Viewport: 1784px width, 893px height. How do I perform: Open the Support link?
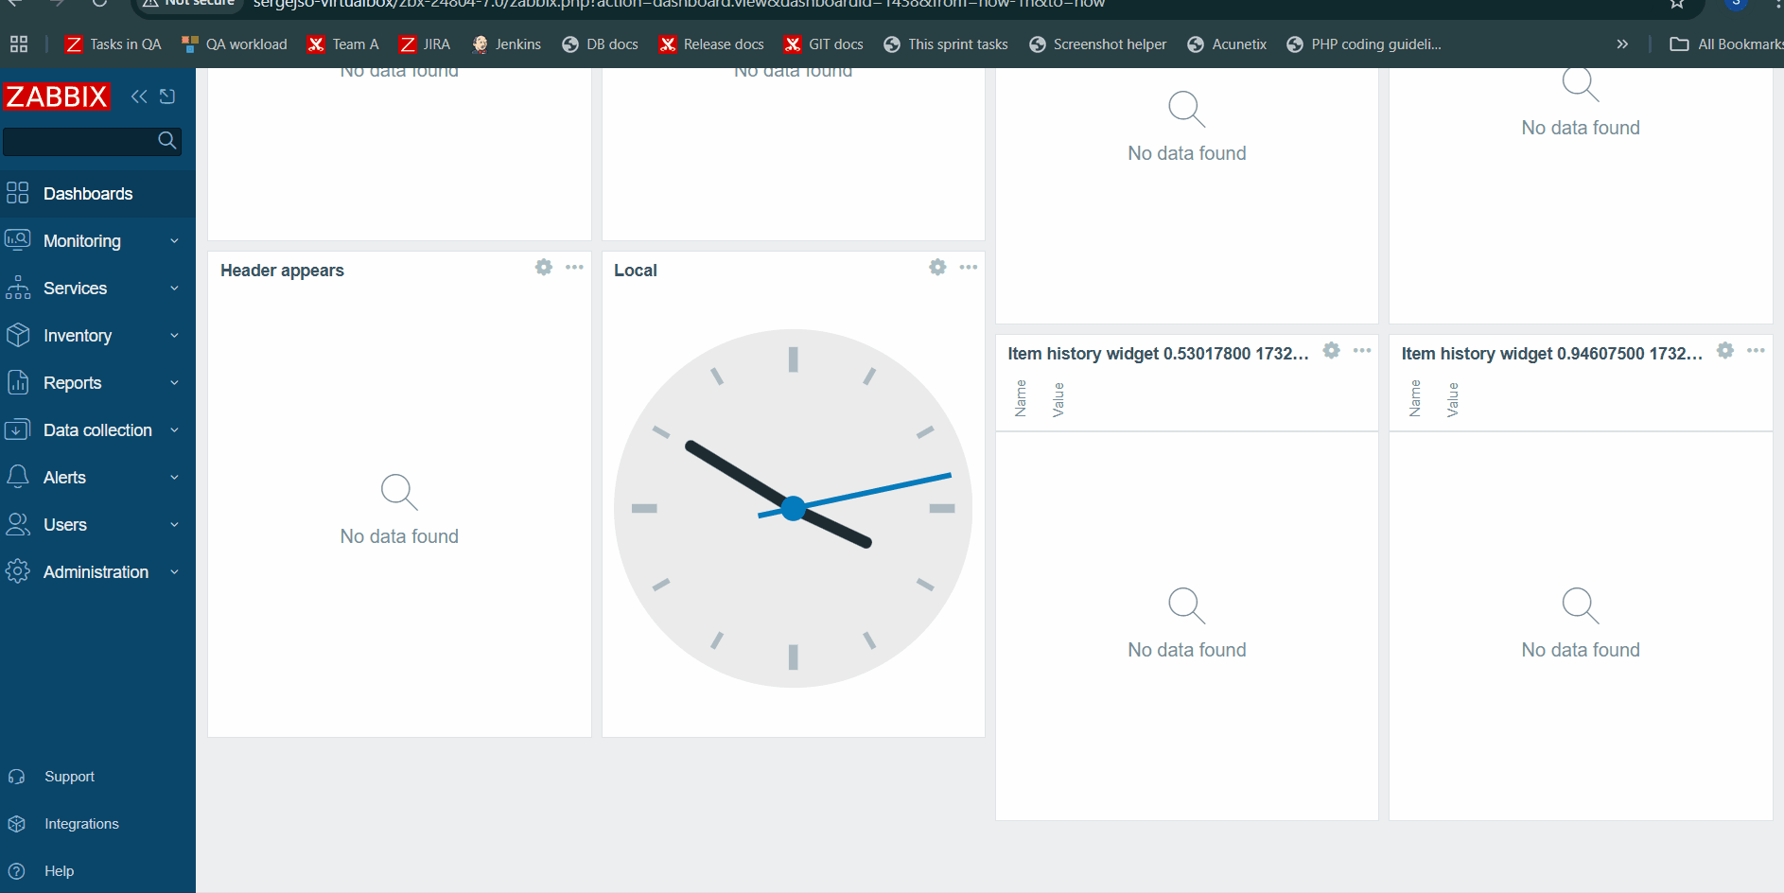point(69,777)
